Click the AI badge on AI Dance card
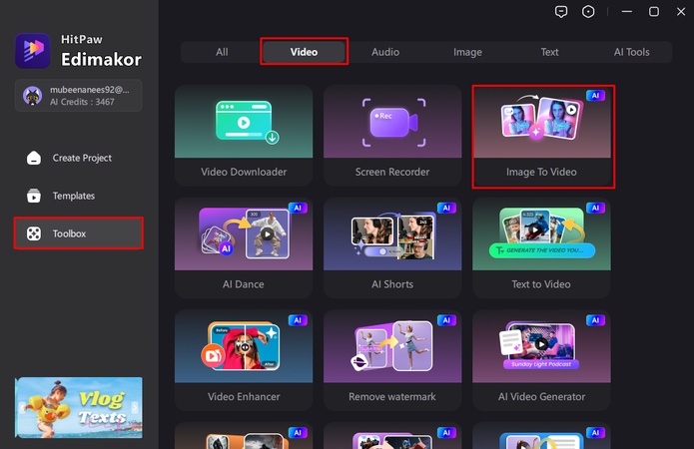 [x=298, y=208]
